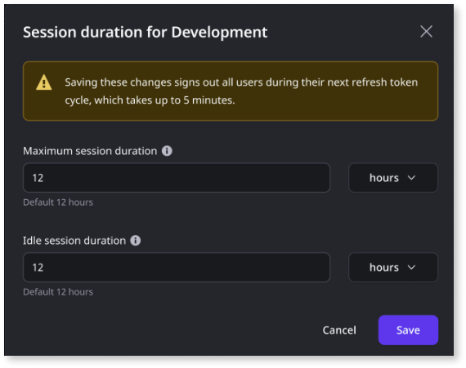Click the Maximum session duration input field

tap(177, 178)
